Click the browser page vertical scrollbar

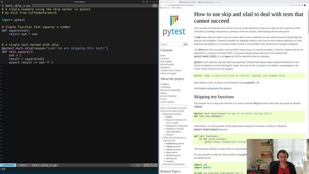tap(308, 22)
